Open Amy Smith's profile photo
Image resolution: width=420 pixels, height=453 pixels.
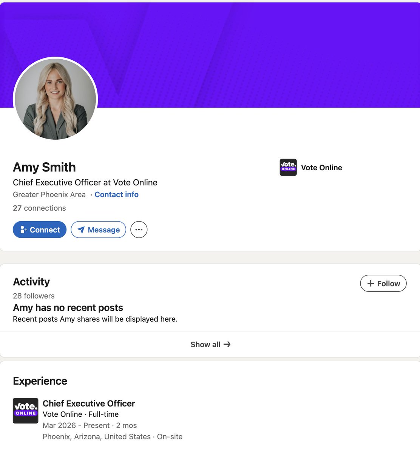tap(56, 99)
